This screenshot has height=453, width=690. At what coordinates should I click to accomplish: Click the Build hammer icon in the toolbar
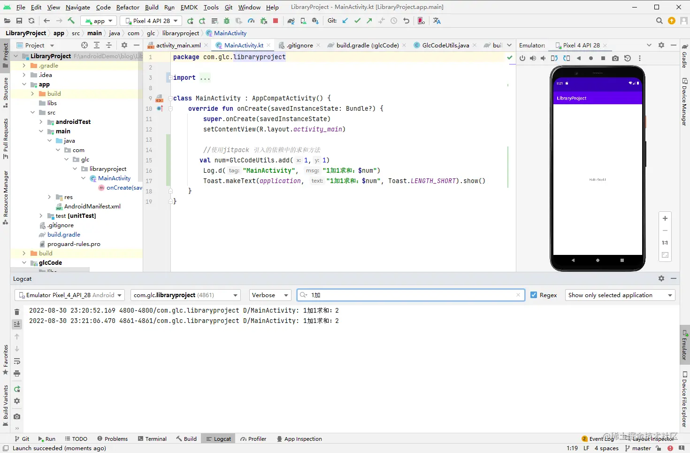71,21
